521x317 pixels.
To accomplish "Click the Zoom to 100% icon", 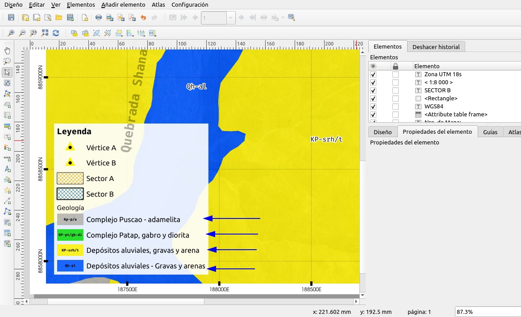I will (x=33, y=33).
